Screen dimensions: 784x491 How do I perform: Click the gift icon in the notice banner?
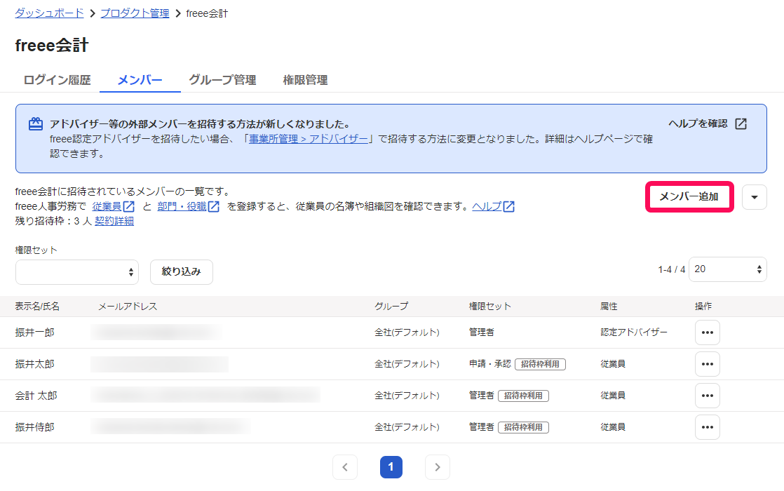36,124
